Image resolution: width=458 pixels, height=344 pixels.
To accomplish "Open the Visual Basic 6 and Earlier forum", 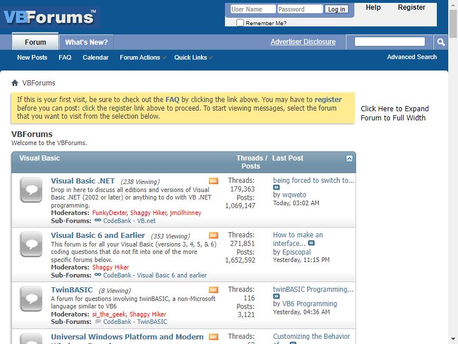I will pyautogui.click(x=98, y=236).
